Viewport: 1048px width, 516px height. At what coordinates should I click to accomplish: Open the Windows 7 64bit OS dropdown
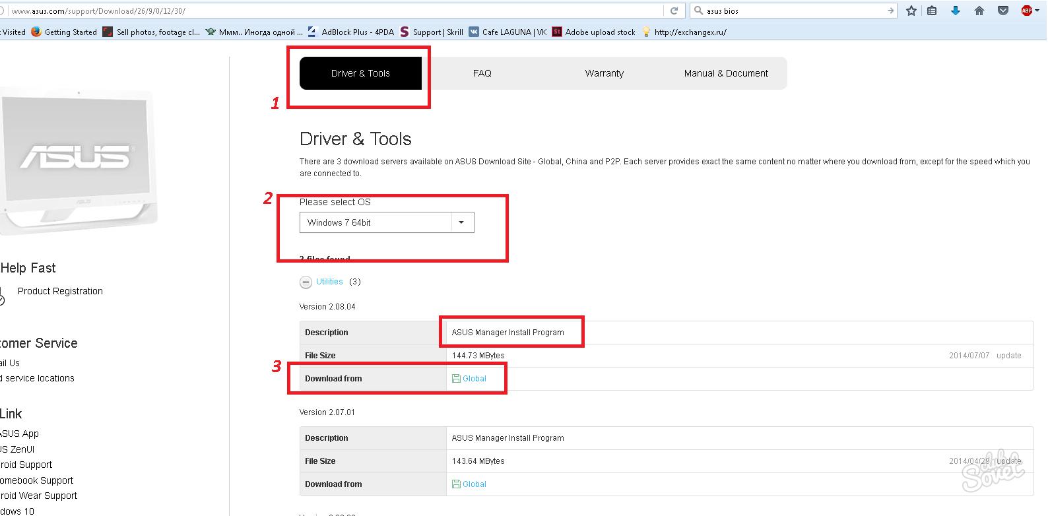tap(387, 222)
